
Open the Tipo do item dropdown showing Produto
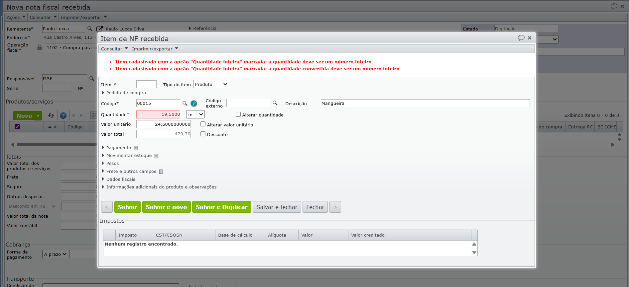click(211, 84)
